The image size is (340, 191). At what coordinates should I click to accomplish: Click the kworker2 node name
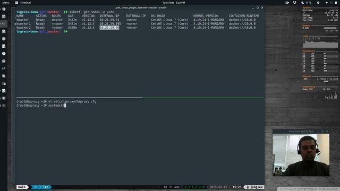23,28
